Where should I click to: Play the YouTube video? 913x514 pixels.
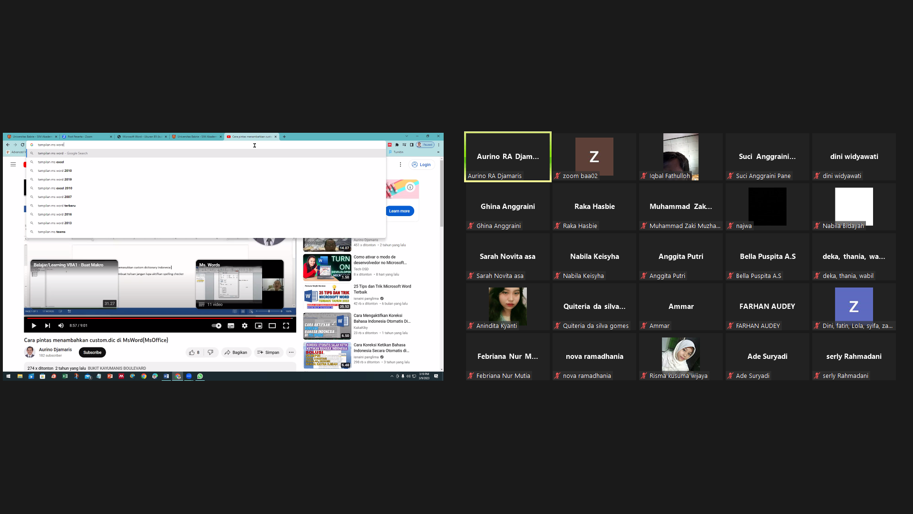coord(34,326)
